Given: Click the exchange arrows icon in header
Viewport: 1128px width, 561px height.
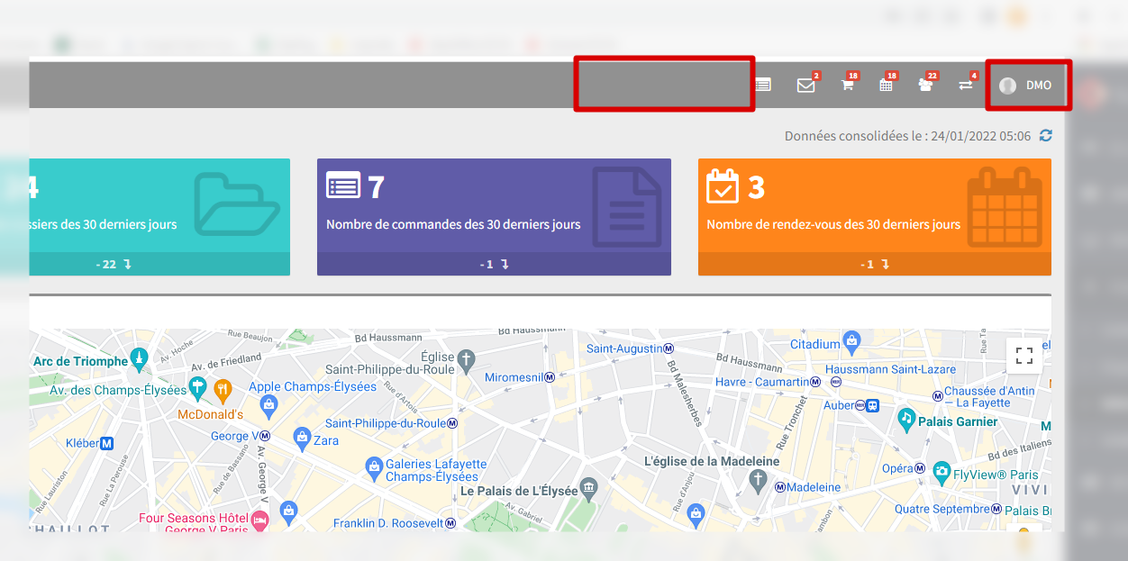Looking at the screenshot, I should click(x=965, y=86).
